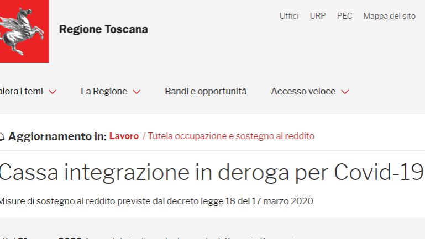
Task: Expand the chevron next to Accesso veloce
Action: (x=345, y=92)
